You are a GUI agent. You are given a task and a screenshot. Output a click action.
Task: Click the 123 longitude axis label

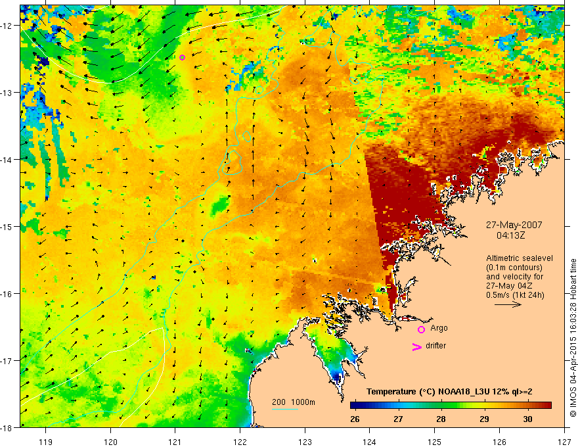[305, 442]
